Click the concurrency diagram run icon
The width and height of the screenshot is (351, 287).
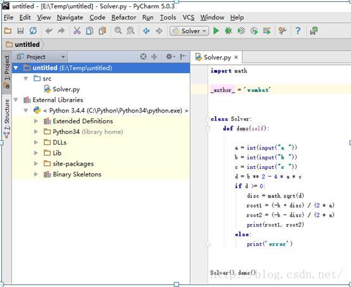point(267,30)
